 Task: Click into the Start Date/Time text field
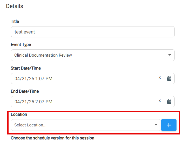pos(87,78)
